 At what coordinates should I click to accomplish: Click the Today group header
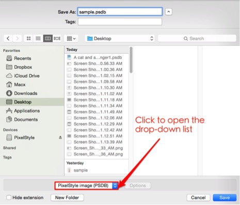(97, 49)
